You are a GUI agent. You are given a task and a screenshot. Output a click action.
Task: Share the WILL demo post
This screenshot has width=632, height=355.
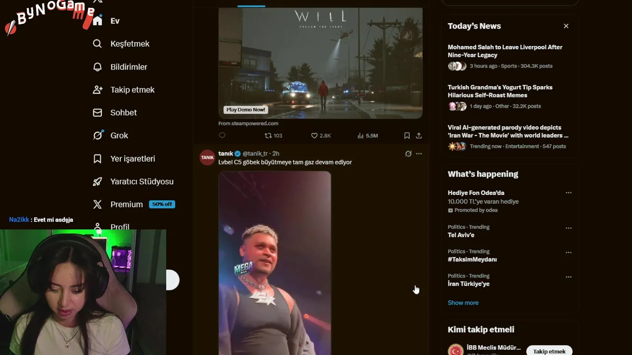419,136
